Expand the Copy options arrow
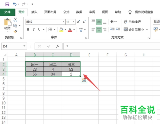Screen dimensions: 160x124 [x=20, y=26]
